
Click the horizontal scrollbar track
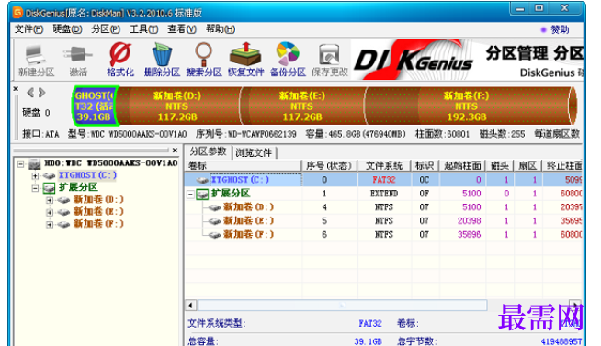point(342,305)
